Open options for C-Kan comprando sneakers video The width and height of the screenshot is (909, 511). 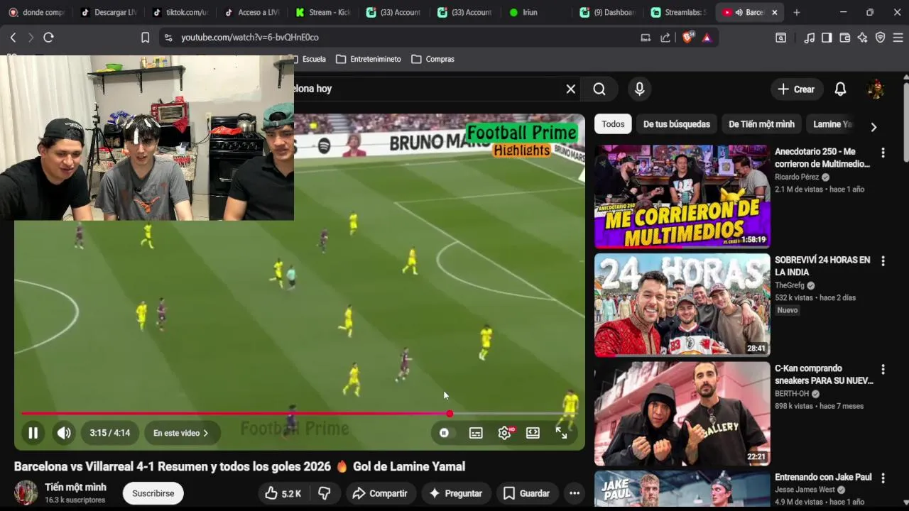(x=883, y=370)
